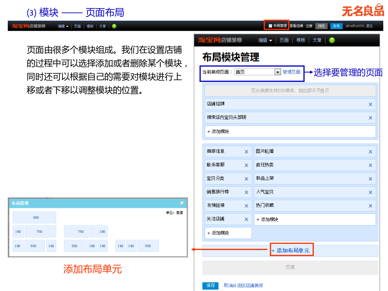Open 页面 menu in 布局模块管理 panel header
This screenshot has height=291, width=388.
[284, 40]
